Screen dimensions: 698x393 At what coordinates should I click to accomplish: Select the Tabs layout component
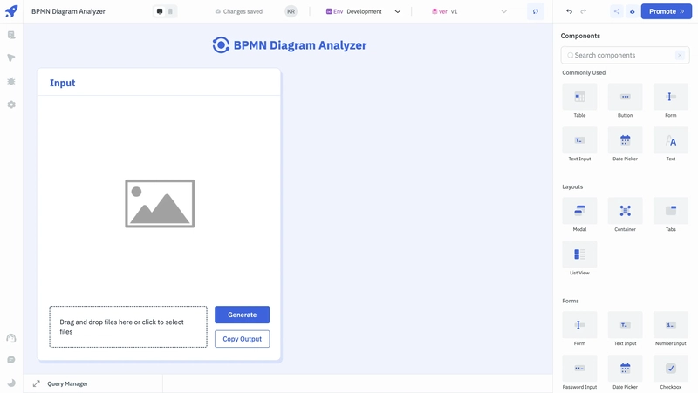pyautogui.click(x=670, y=214)
